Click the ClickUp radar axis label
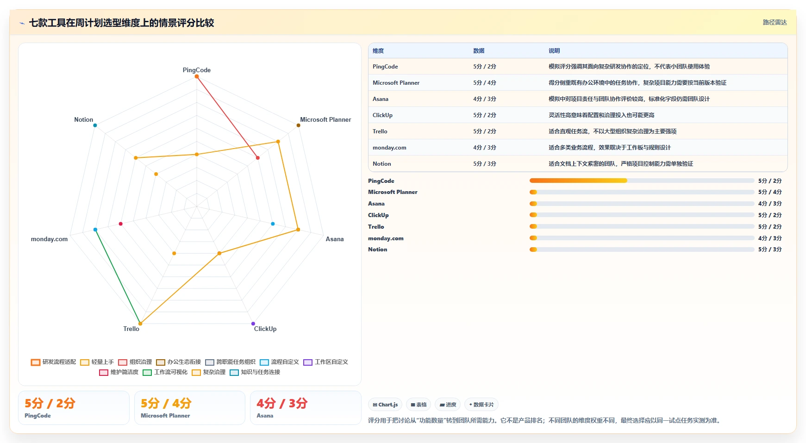806x443 pixels. click(265, 329)
